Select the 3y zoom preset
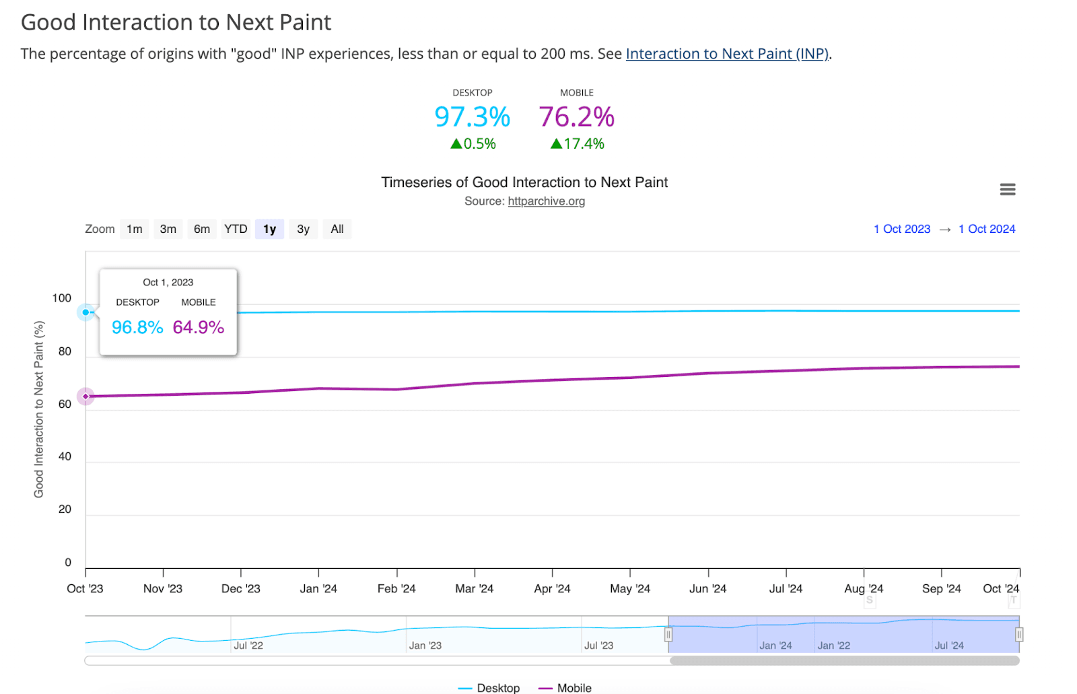Screen dimensions: 1077x694 [x=303, y=229]
